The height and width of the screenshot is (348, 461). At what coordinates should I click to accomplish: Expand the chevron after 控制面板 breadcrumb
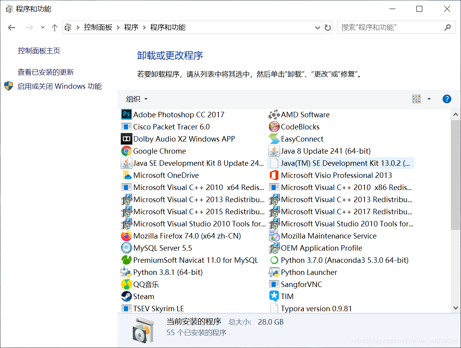(x=118, y=28)
